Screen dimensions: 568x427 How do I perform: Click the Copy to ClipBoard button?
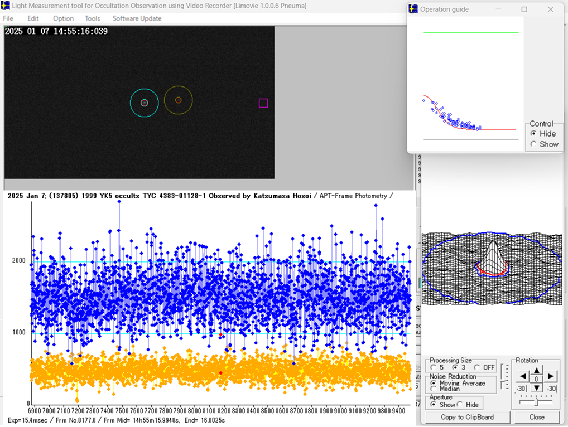pyautogui.click(x=467, y=417)
